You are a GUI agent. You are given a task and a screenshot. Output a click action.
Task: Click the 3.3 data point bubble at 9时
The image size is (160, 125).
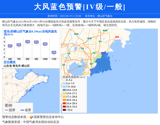(x=36, y=42)
